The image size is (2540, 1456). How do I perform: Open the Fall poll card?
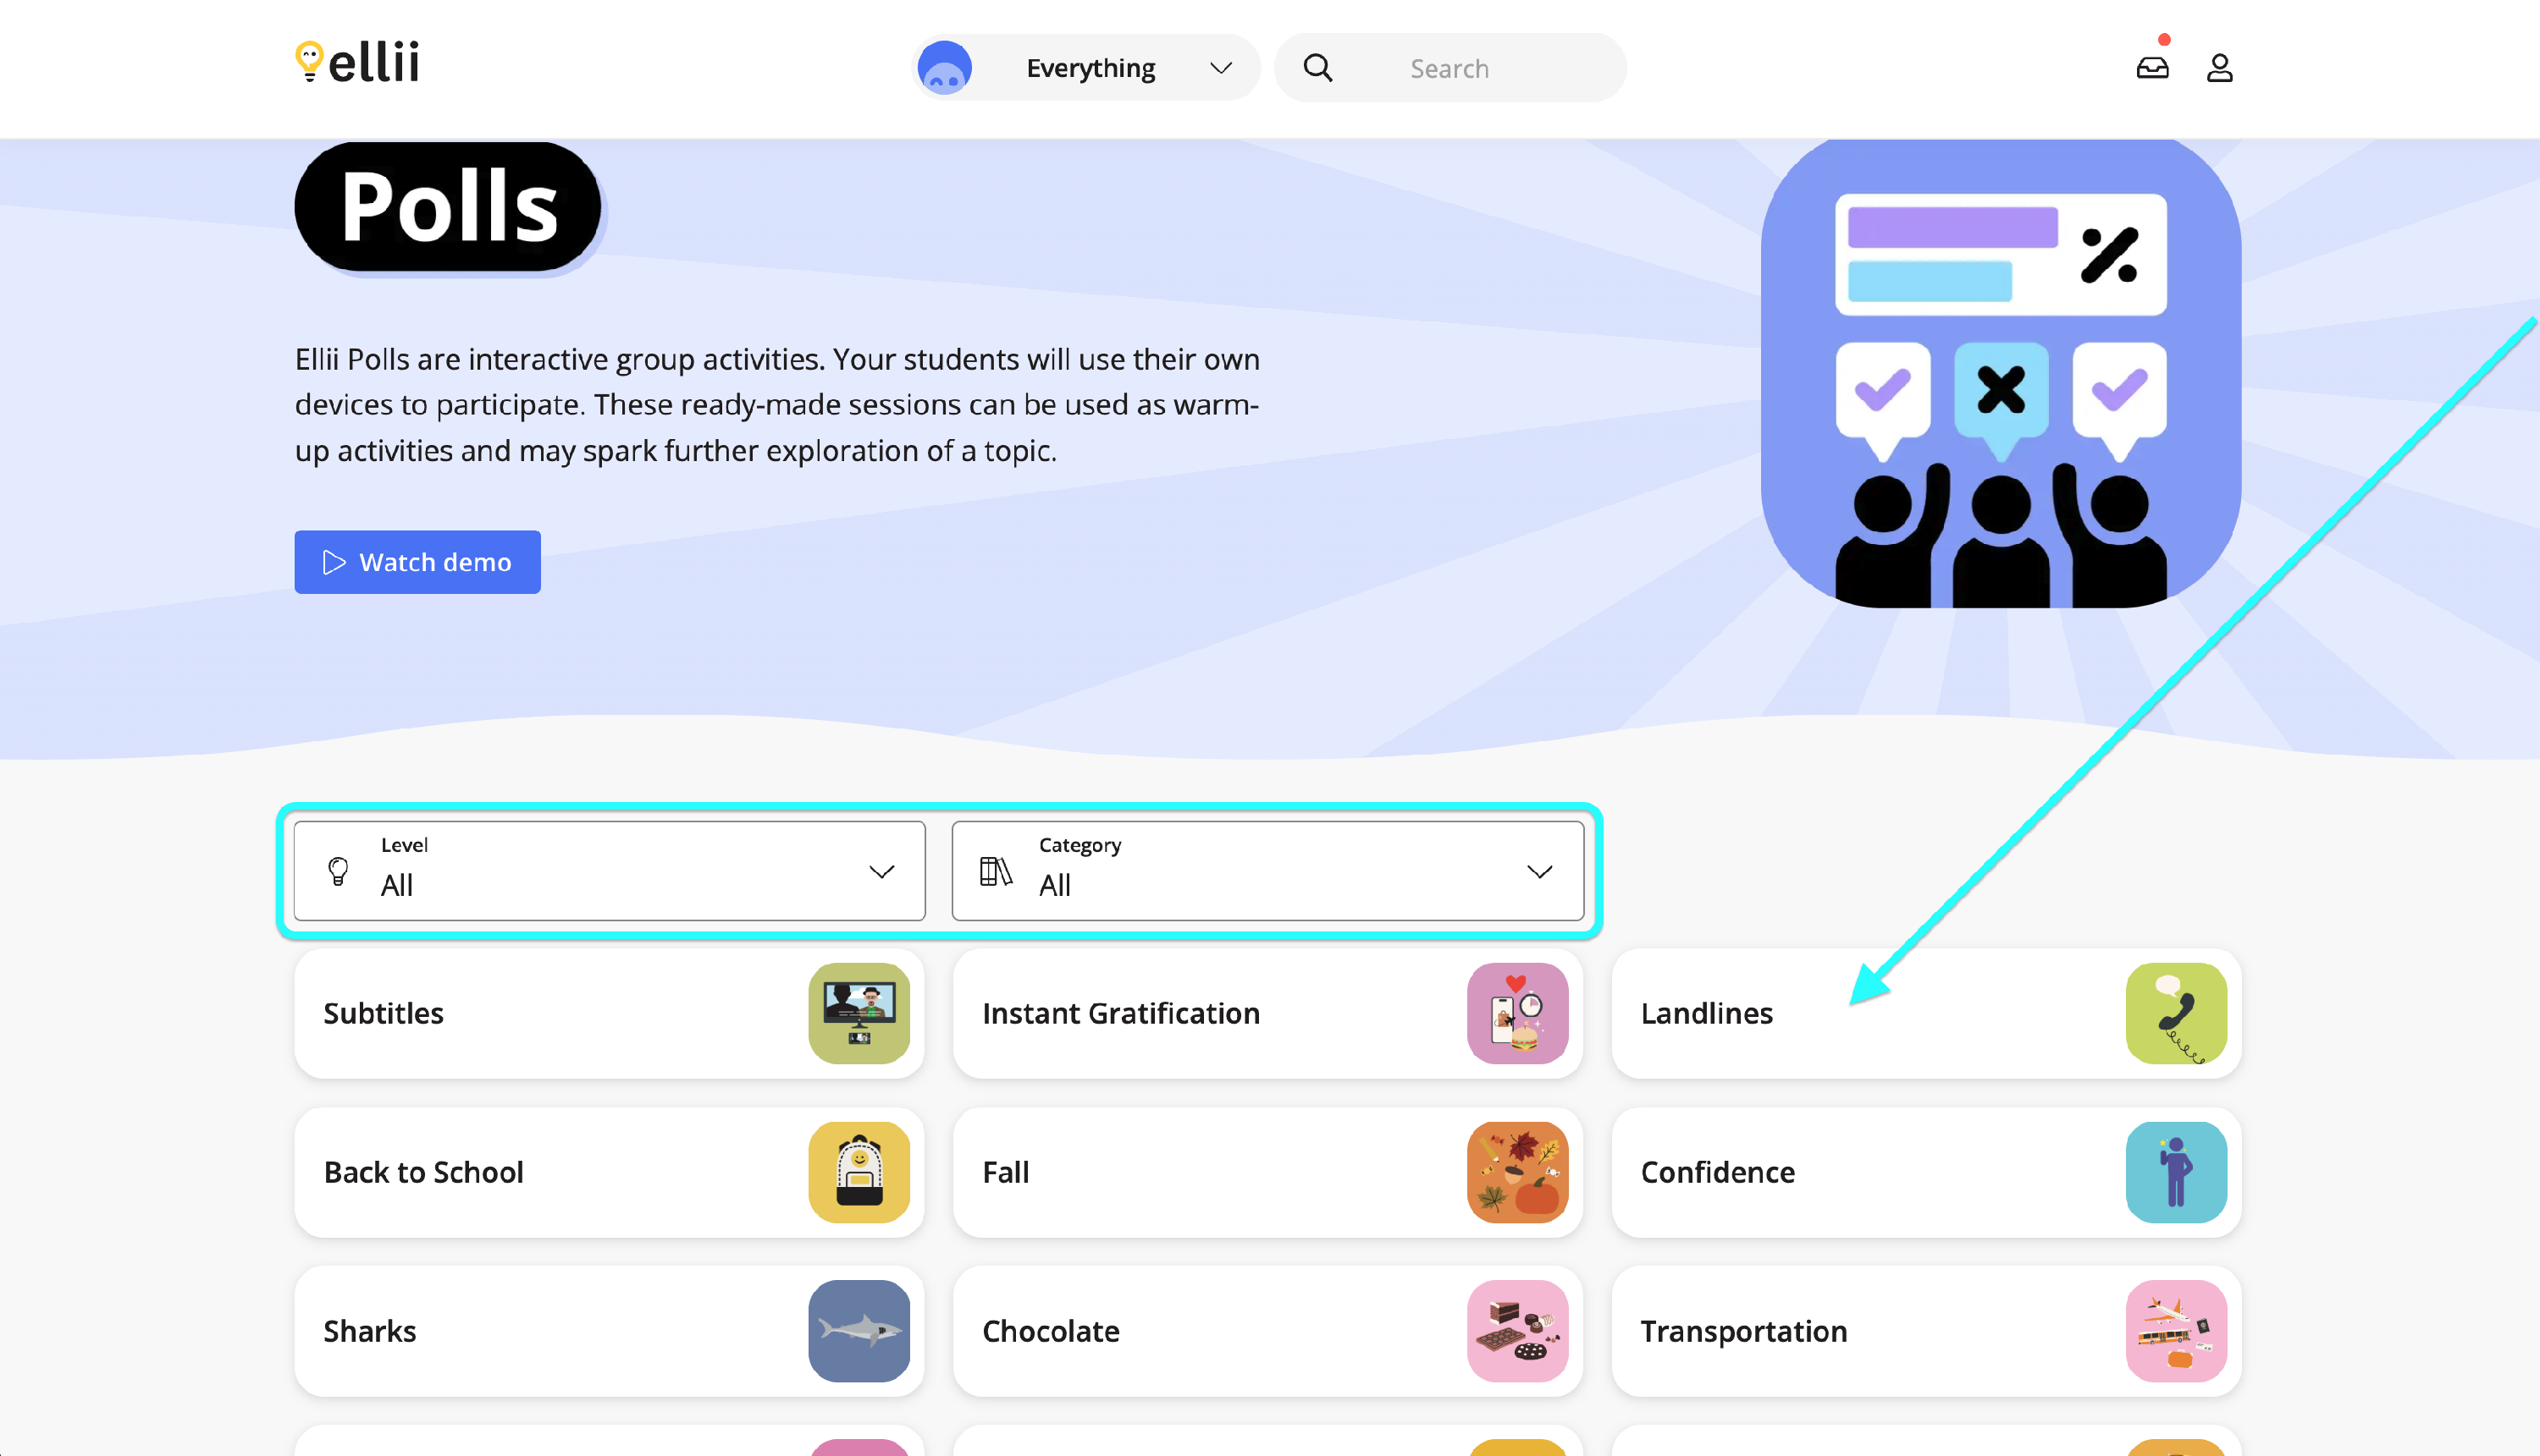[x=1268, y=1172]
